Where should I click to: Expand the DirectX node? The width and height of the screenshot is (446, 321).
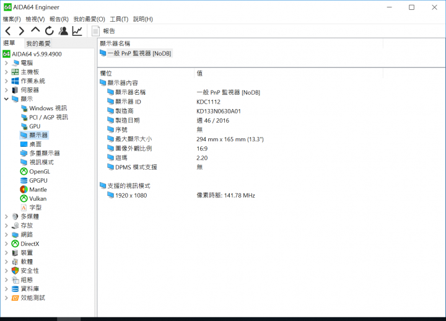click(6, 244)
